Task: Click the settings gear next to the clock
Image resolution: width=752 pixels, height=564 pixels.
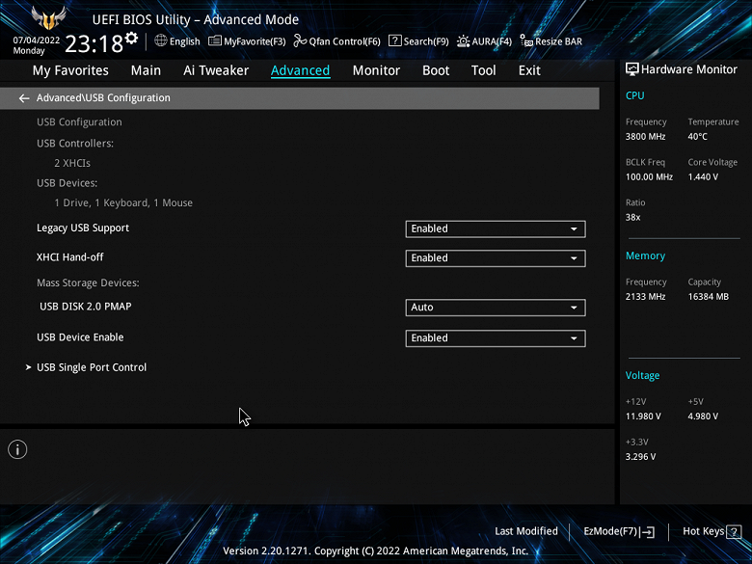Action: point(131,38)
